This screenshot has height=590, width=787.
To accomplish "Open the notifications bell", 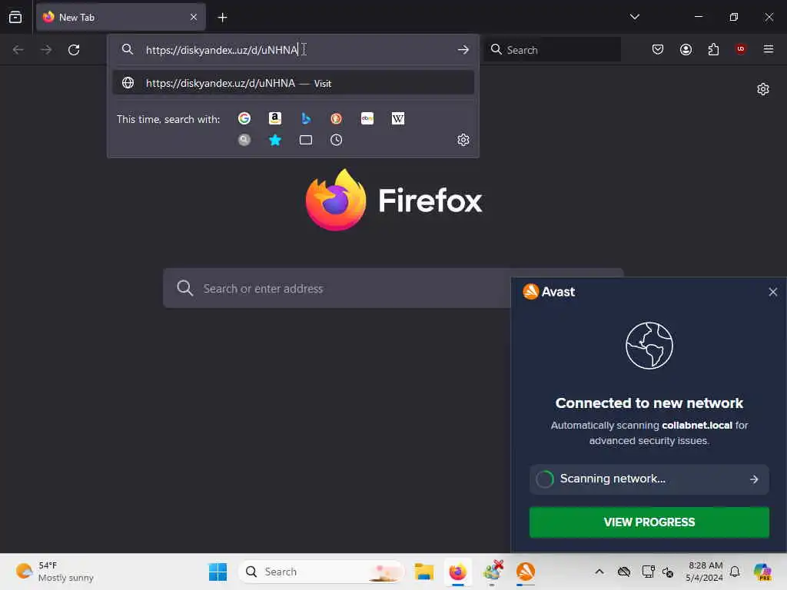I will (x=735, y=572).
